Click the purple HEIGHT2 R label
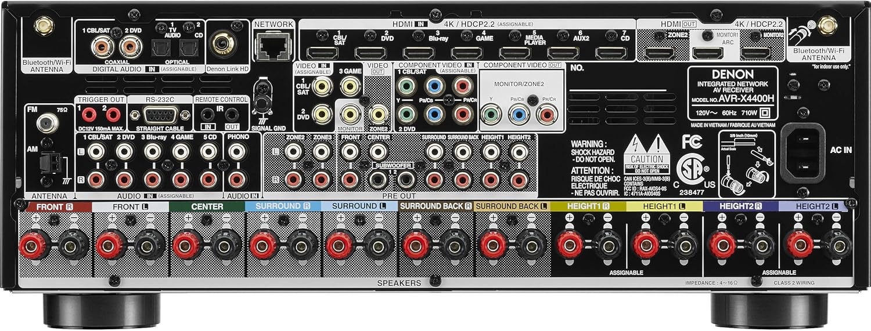The image size is (871, 331). (x=740, y=206)
